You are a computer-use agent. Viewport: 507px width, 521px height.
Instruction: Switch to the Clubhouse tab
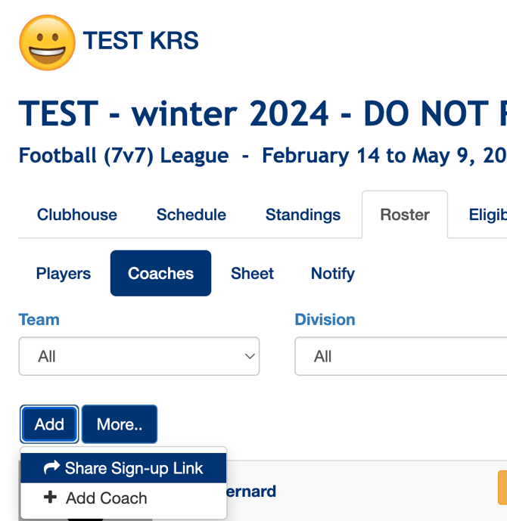77,215
